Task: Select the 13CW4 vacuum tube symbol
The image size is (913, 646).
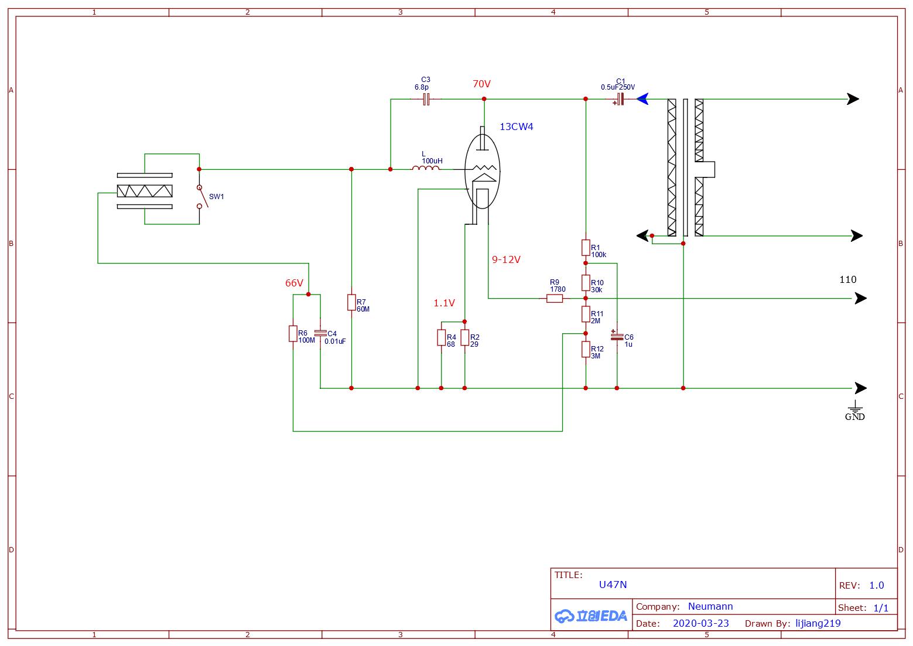Action: (483, 176)
